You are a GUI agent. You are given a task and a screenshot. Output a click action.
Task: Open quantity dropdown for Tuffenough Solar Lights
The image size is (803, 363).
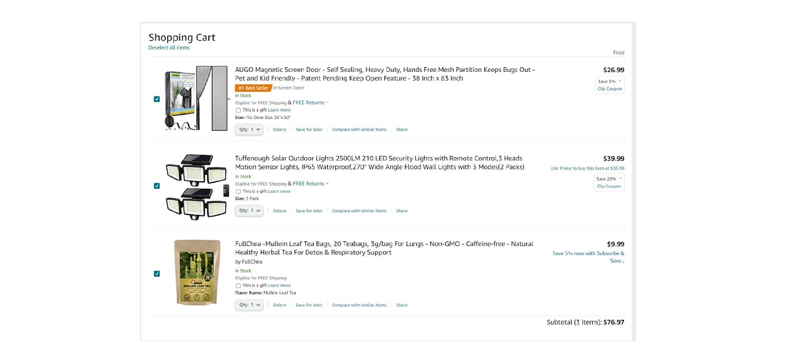tap(249, 211)
